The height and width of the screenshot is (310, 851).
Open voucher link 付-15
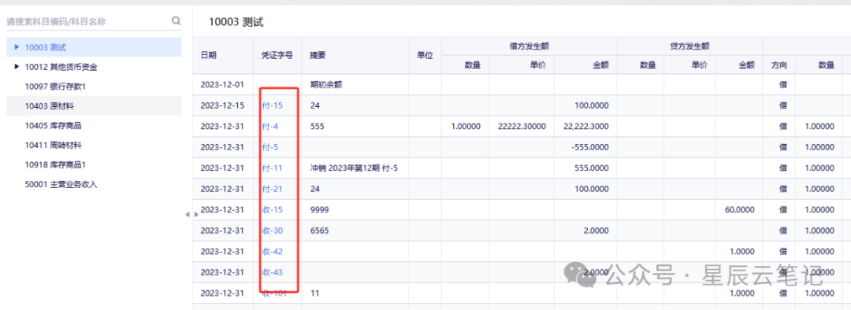point(272,105)
